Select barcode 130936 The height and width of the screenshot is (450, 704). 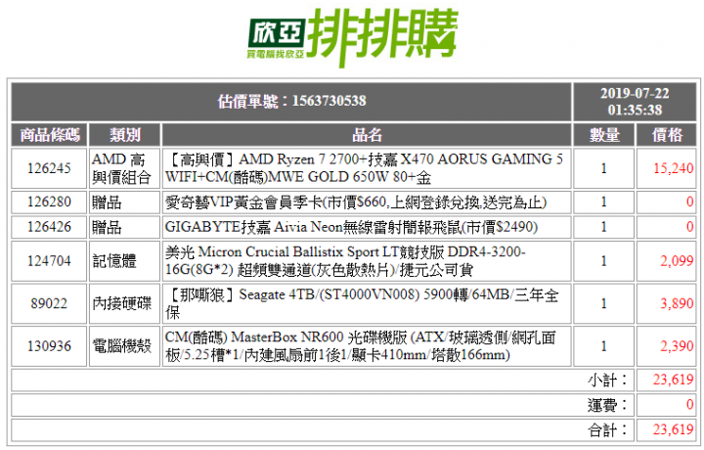(x=50, y=346)
